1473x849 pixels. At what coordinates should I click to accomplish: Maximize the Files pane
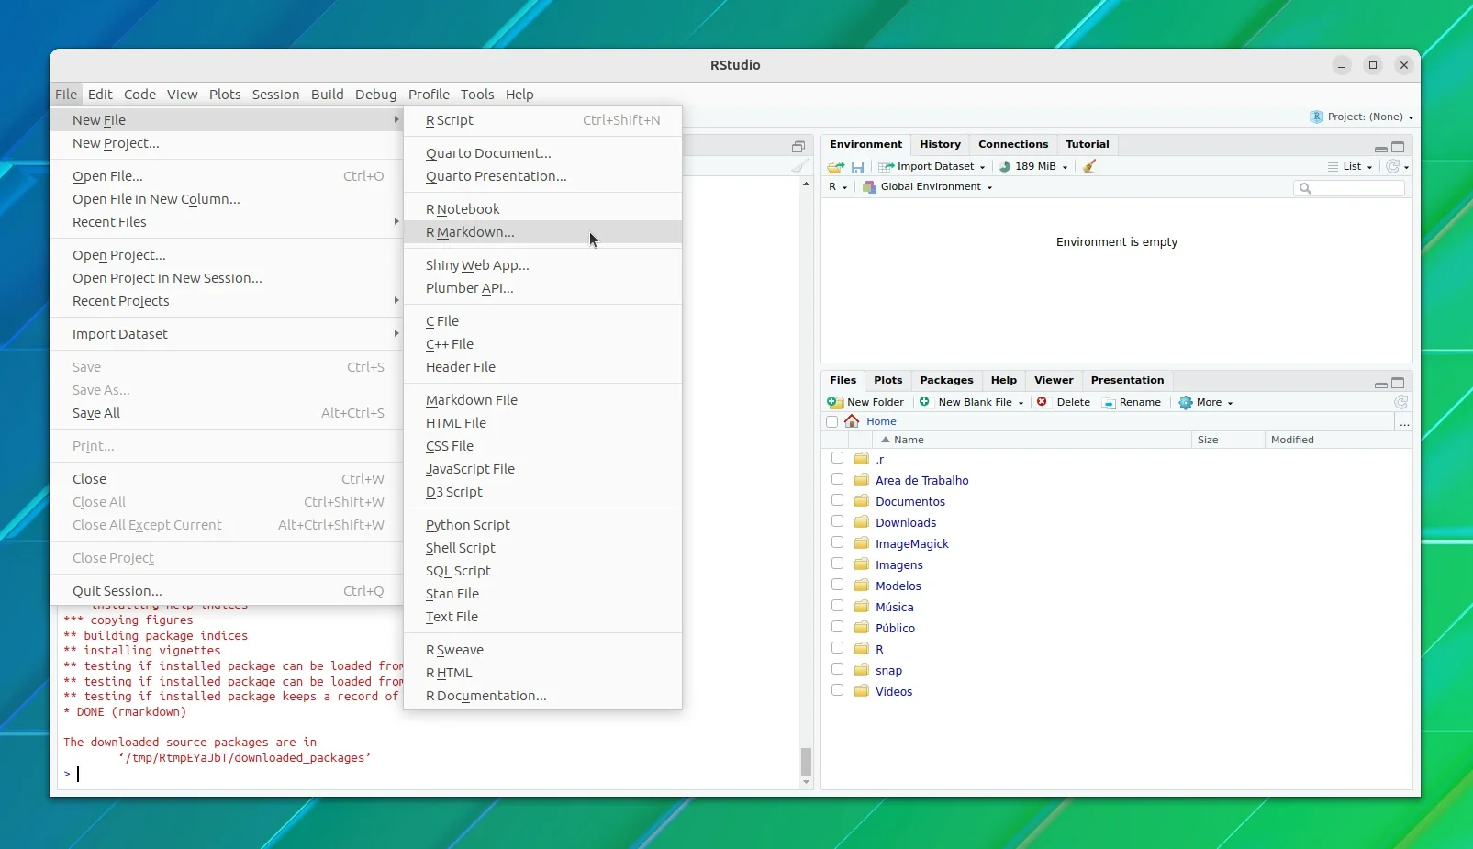point(1398,383)
